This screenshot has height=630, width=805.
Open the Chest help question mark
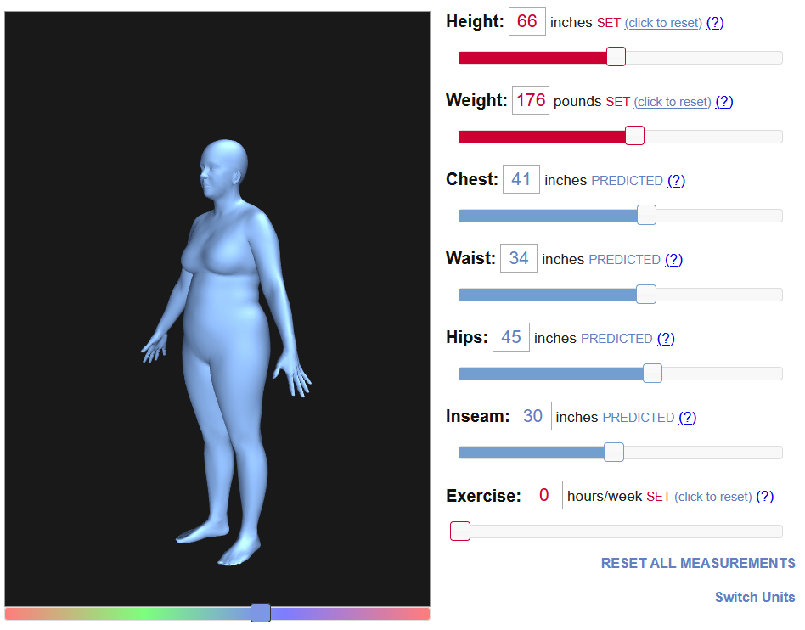(676, 181)
